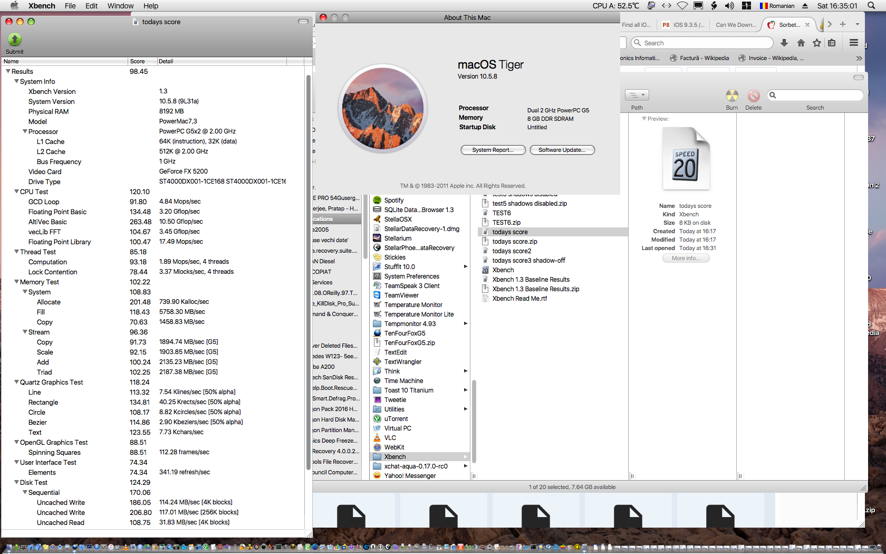
Task: Select the uTorrent application icon
Action: [x=377, y=419]
